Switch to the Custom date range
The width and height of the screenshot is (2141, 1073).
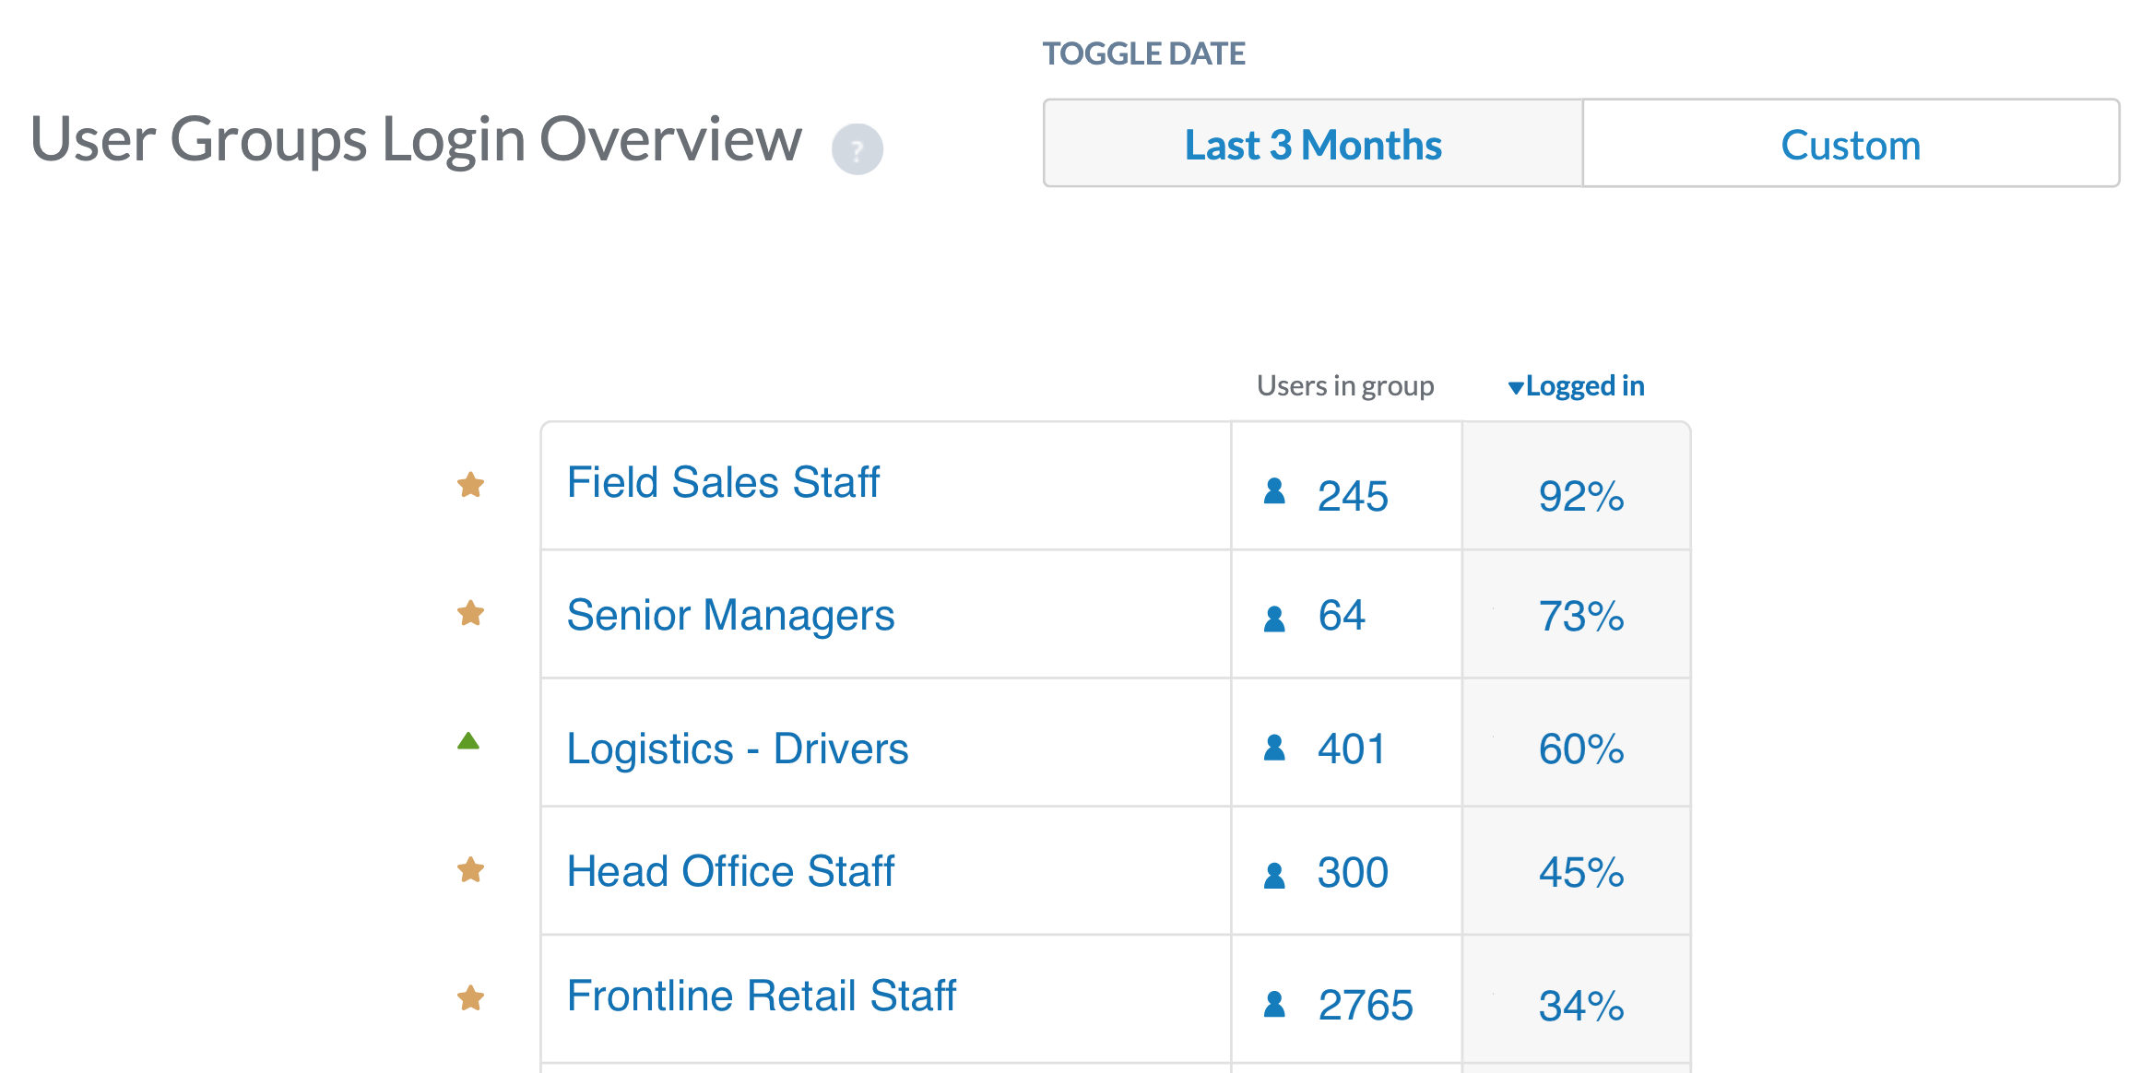coord(1851,144)
